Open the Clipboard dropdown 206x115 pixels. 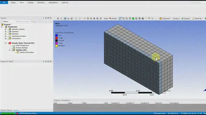[x=165, y=19]
